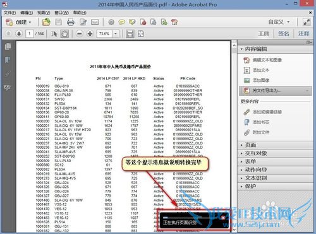Viewport: 316px width, 234px height.
Task: Open the 签名 pane tab
Action: coord(284,33)
